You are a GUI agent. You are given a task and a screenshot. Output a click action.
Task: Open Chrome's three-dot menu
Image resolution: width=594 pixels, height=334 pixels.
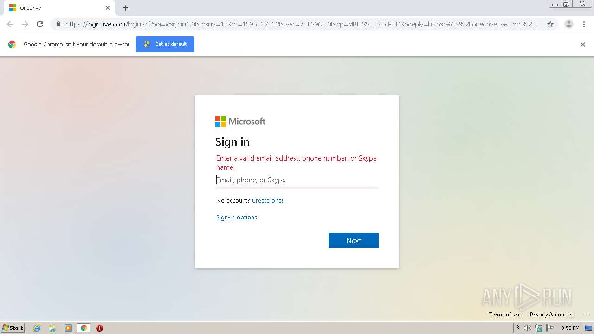(584, 24)
